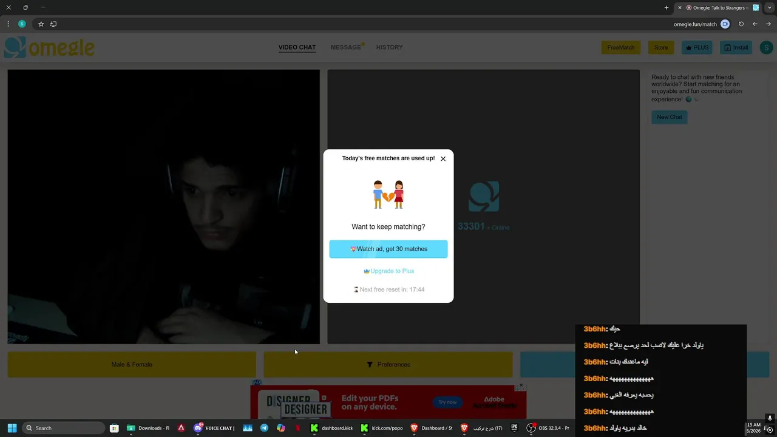Open the Copilot colorful taskbar icon
This screenshot has width=777, height=437.
[280, 428]
